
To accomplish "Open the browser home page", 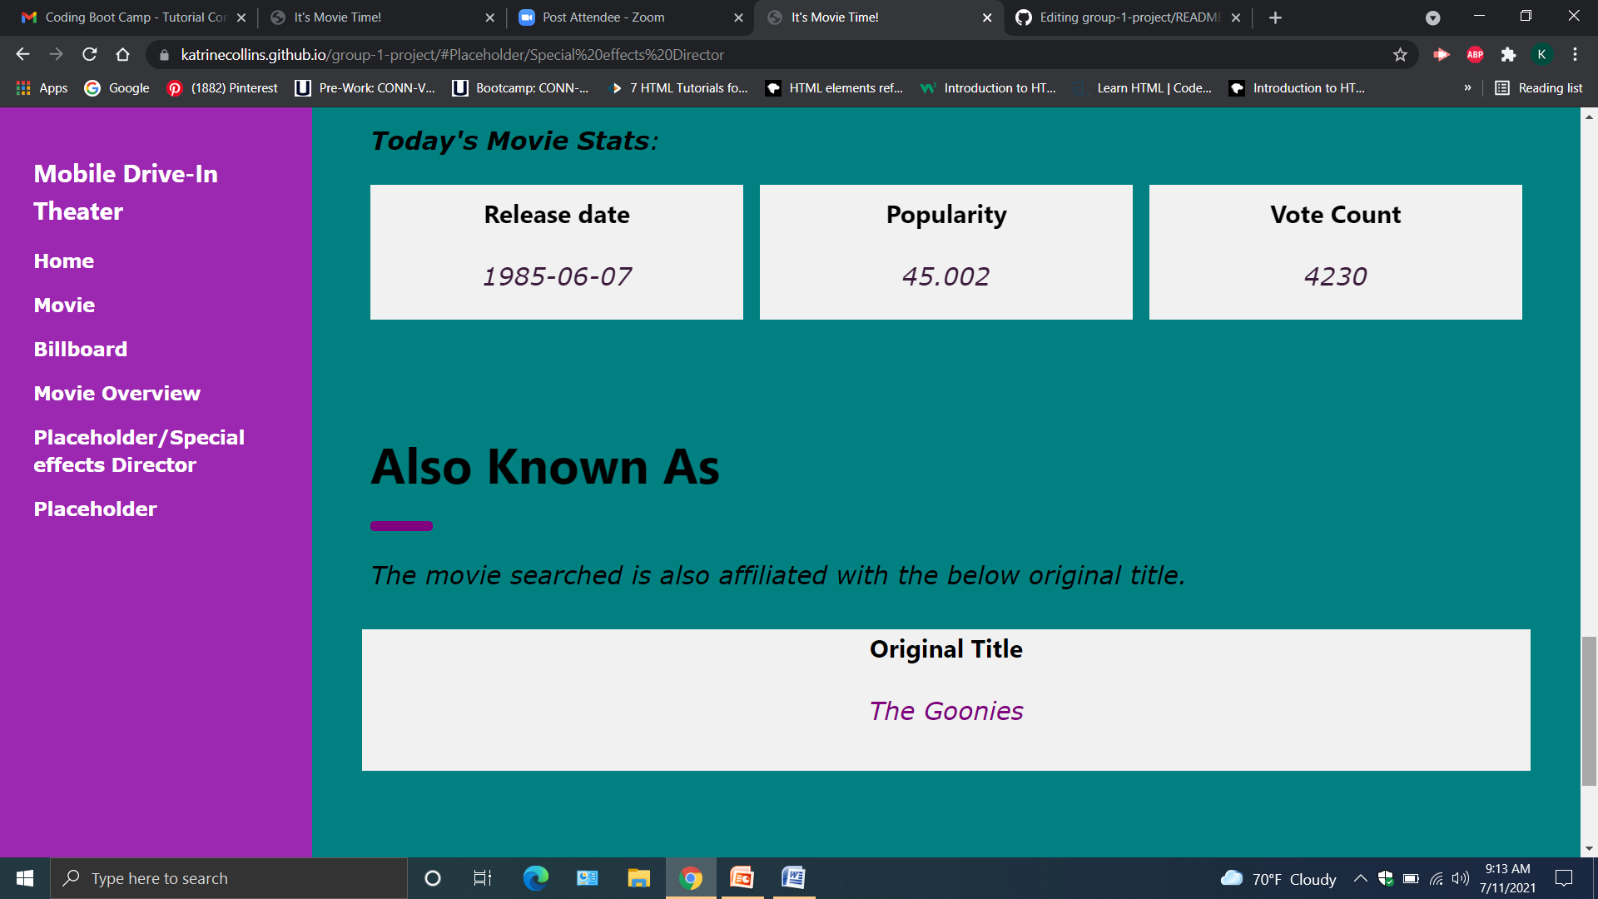I will click(x=123, y=55).
